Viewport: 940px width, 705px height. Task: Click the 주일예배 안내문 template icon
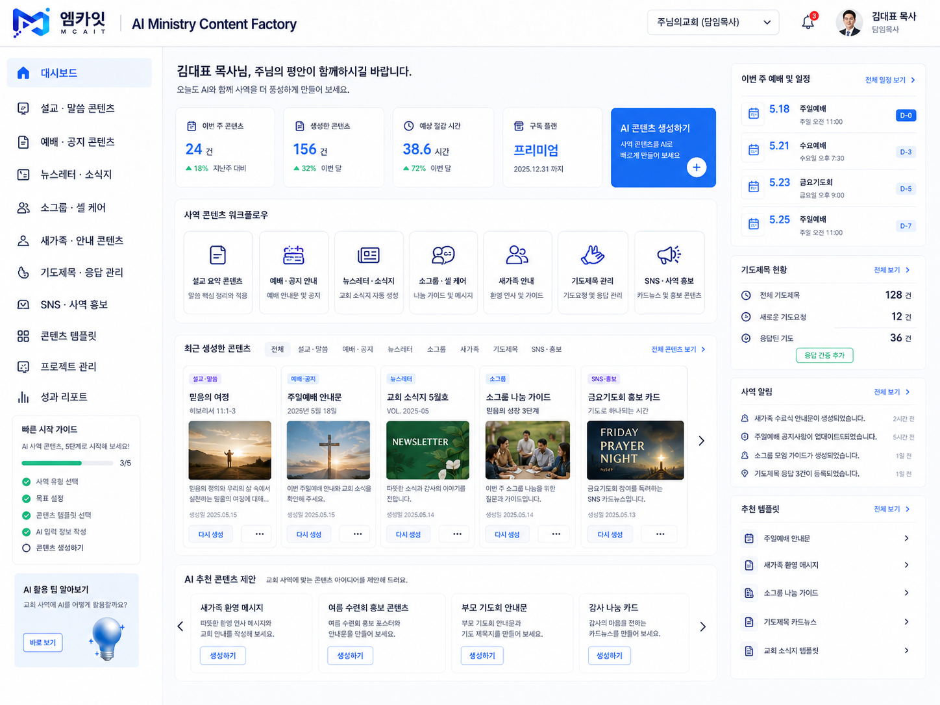749,538
